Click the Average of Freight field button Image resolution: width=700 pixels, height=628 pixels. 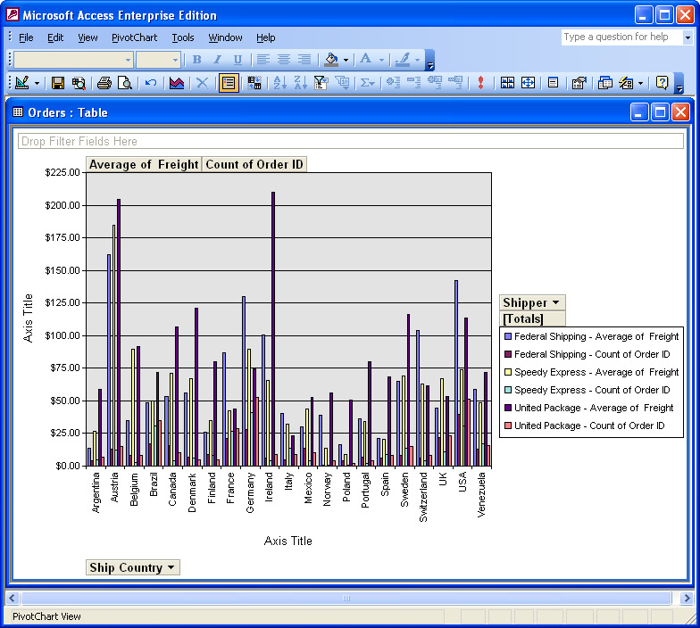[144, 164]
